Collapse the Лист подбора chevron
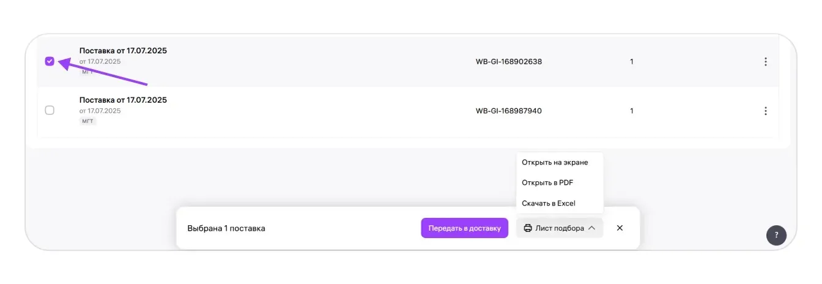Image resolution: width=822 pixels, height=284 pixels. click(x=591, y=228)
